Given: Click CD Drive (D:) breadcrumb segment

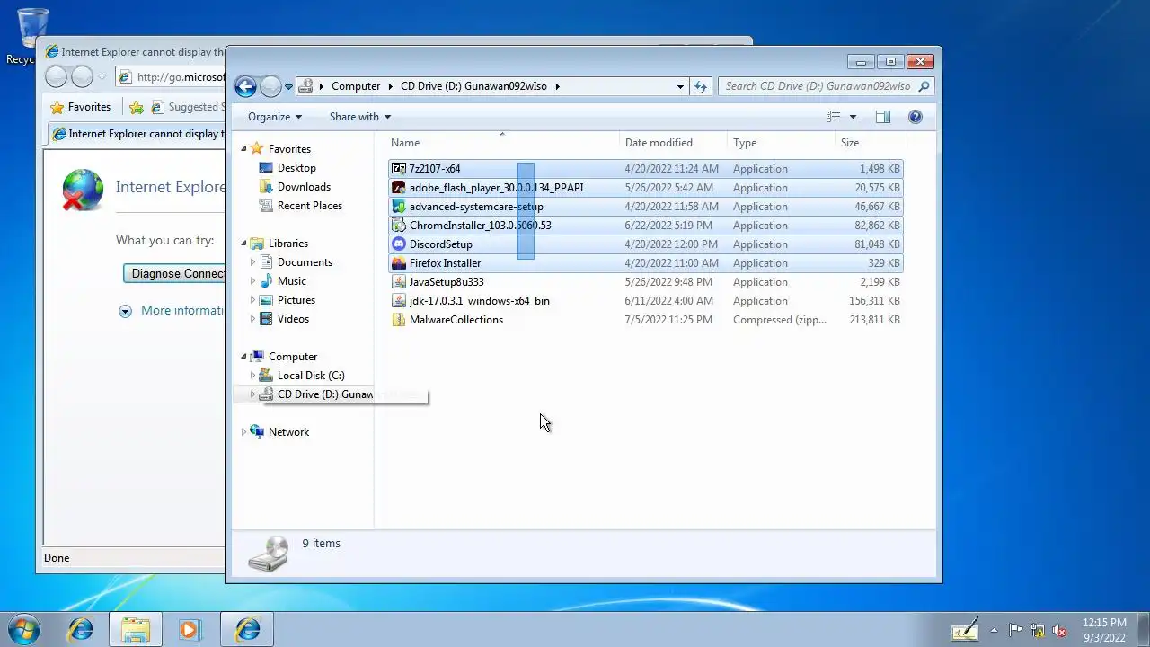Looking at the screenshot, I should pos(473,86).
